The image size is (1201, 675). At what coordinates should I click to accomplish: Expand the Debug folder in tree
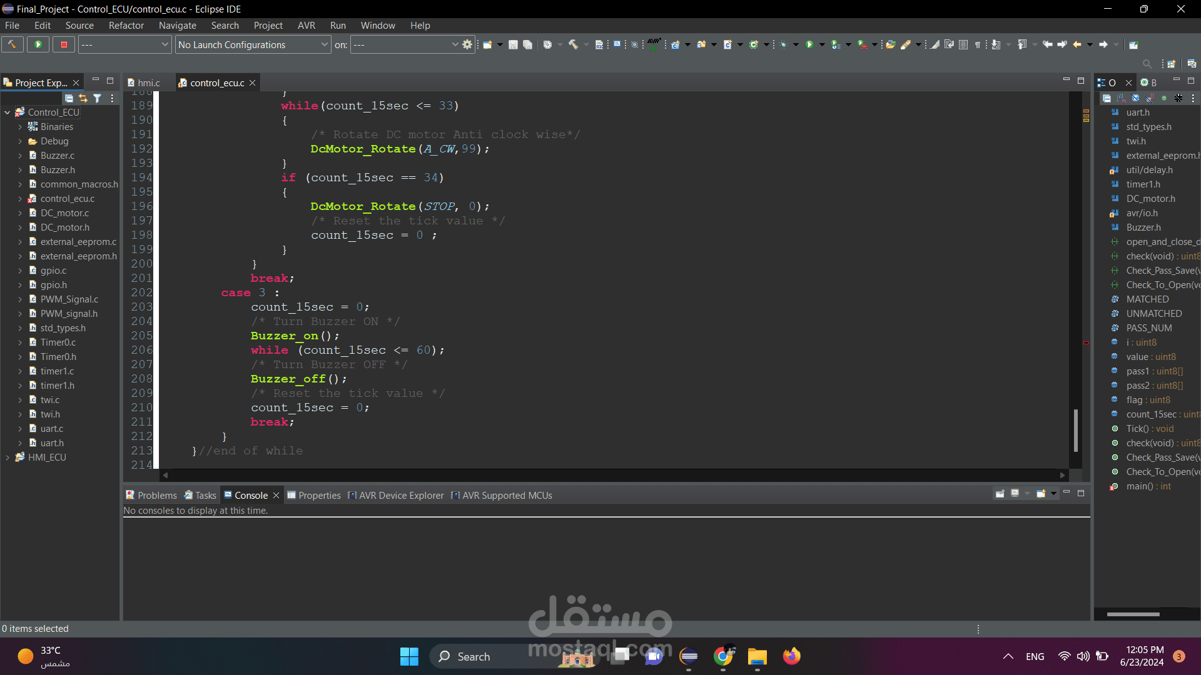click(x=20, y=141)
